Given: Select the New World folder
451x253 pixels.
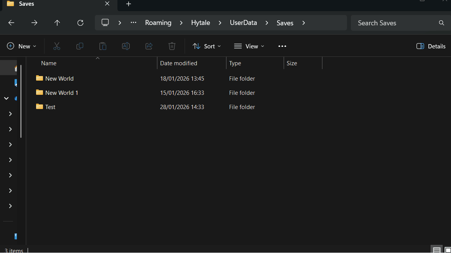Looking at the screenshot, I should pyautogui.click(x=59, y=79).
